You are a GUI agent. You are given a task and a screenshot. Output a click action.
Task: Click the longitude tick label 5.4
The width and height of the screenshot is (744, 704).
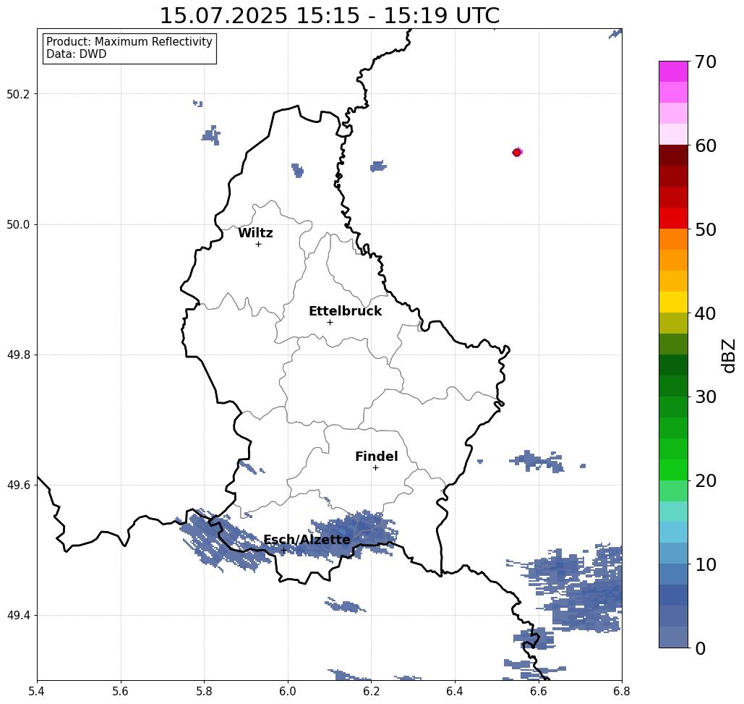(x=37, y=691)
